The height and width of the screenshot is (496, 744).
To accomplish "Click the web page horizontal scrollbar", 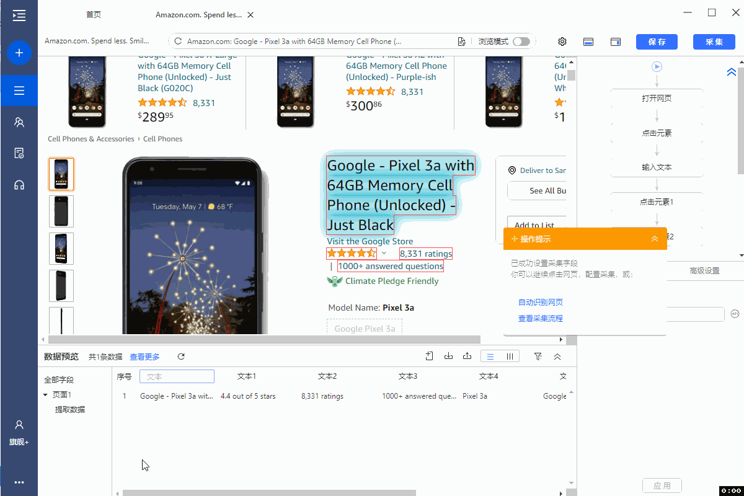I will coord(265,340).
